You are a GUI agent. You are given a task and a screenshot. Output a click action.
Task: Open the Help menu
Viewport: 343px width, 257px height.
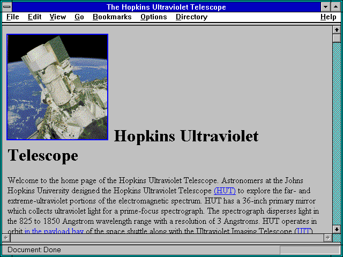[x=329, y=17]
